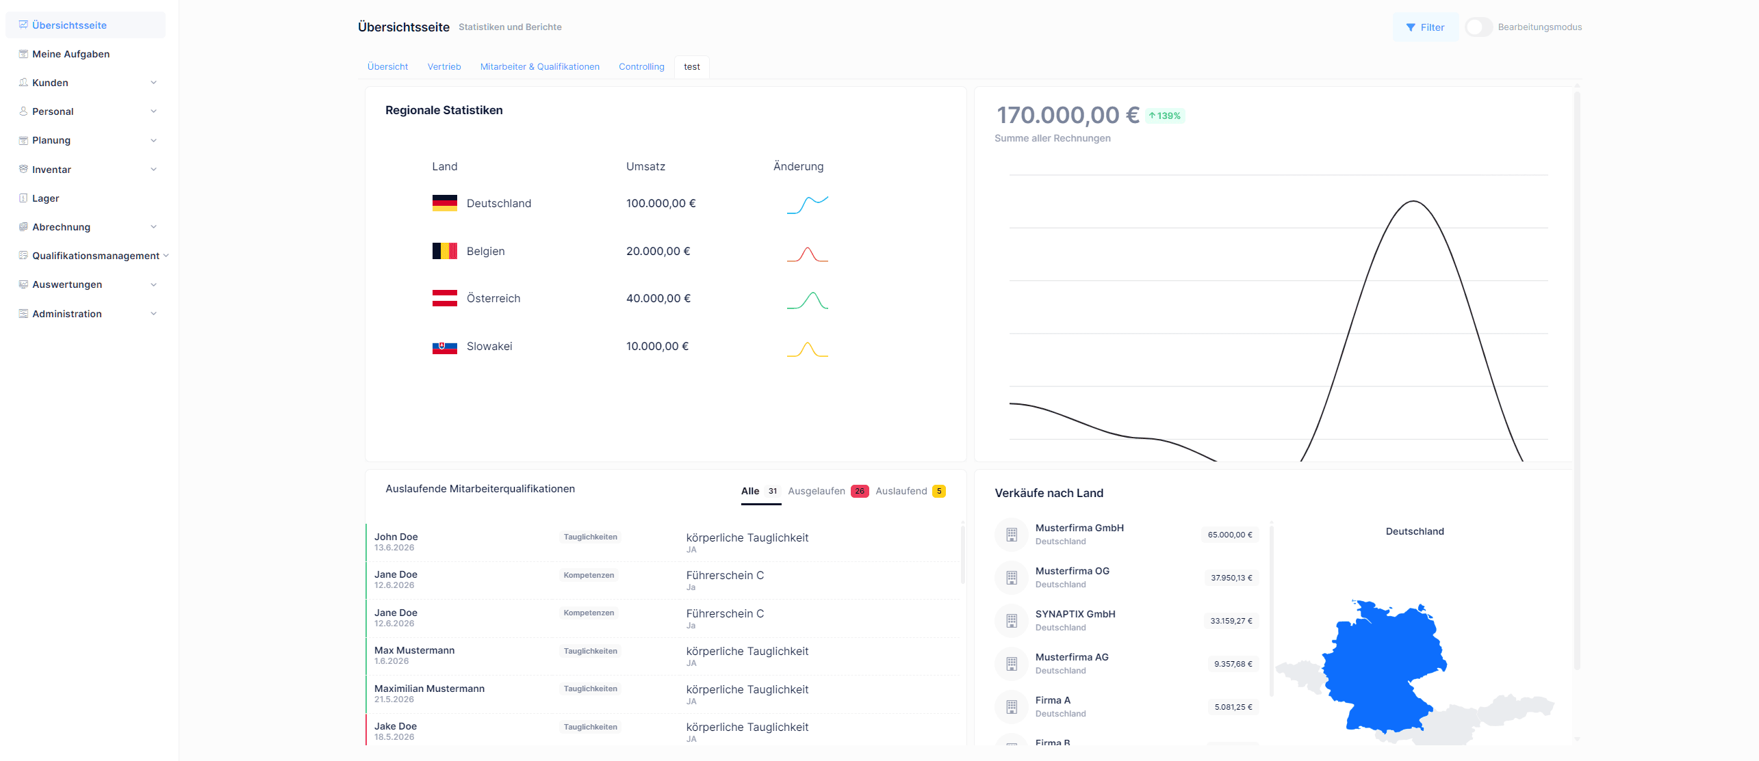Switch to the Übersicht tab

tap(387, 66)
